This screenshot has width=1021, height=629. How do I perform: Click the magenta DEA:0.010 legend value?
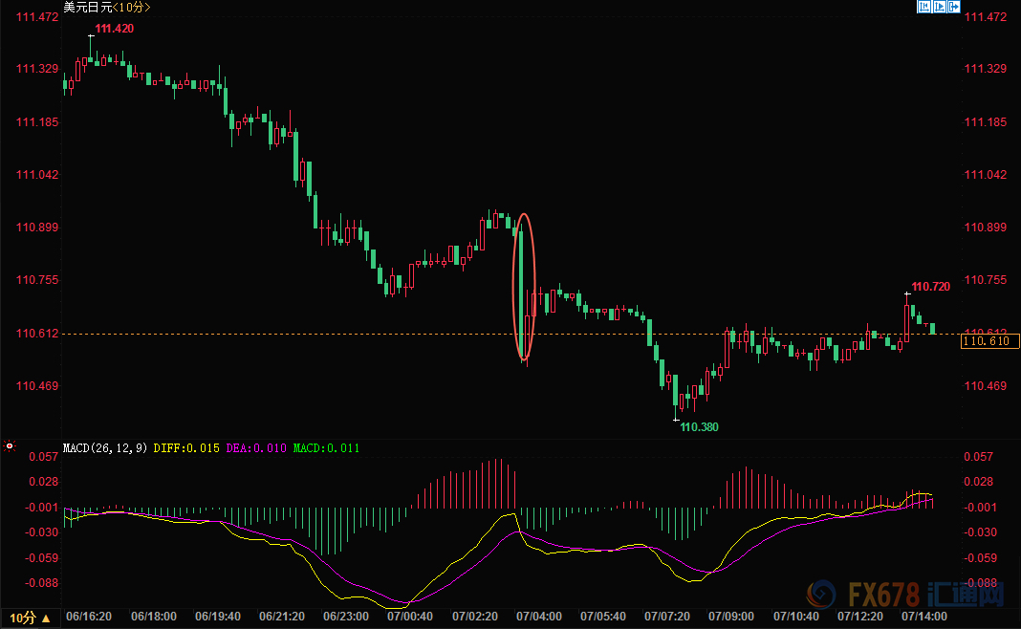tap(255, 447)
